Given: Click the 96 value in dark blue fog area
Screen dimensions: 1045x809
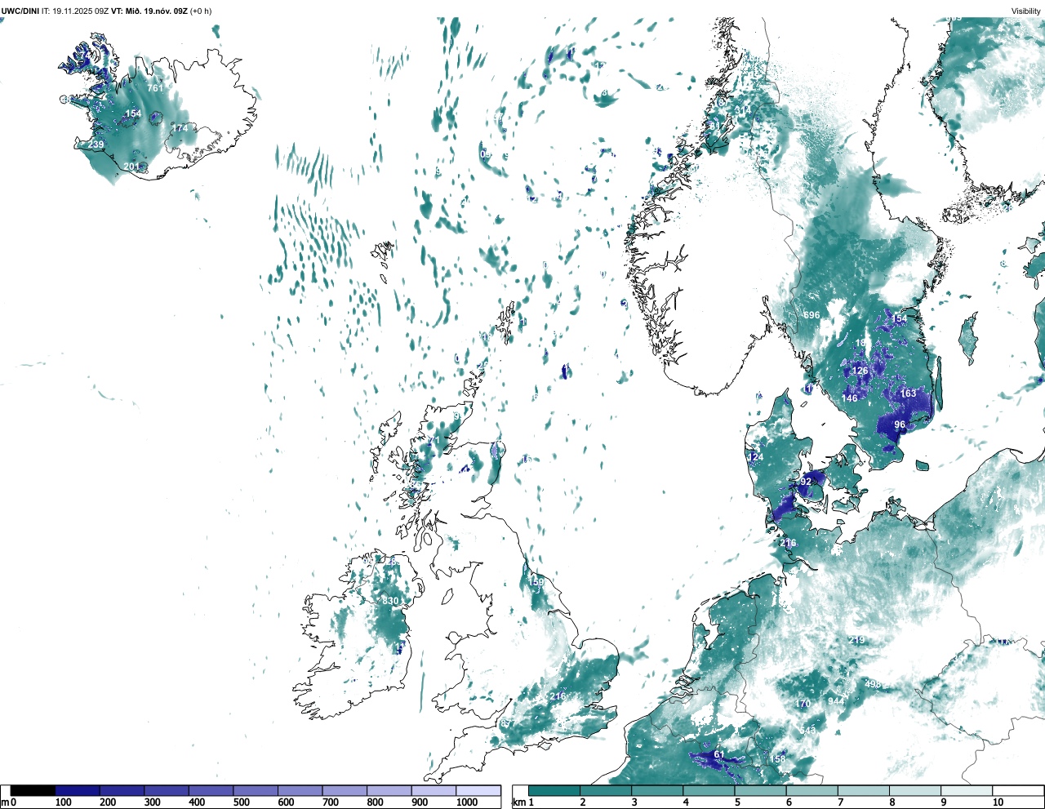Looking at the screenshot, I should pyautogui.click(x=900, y=425).
